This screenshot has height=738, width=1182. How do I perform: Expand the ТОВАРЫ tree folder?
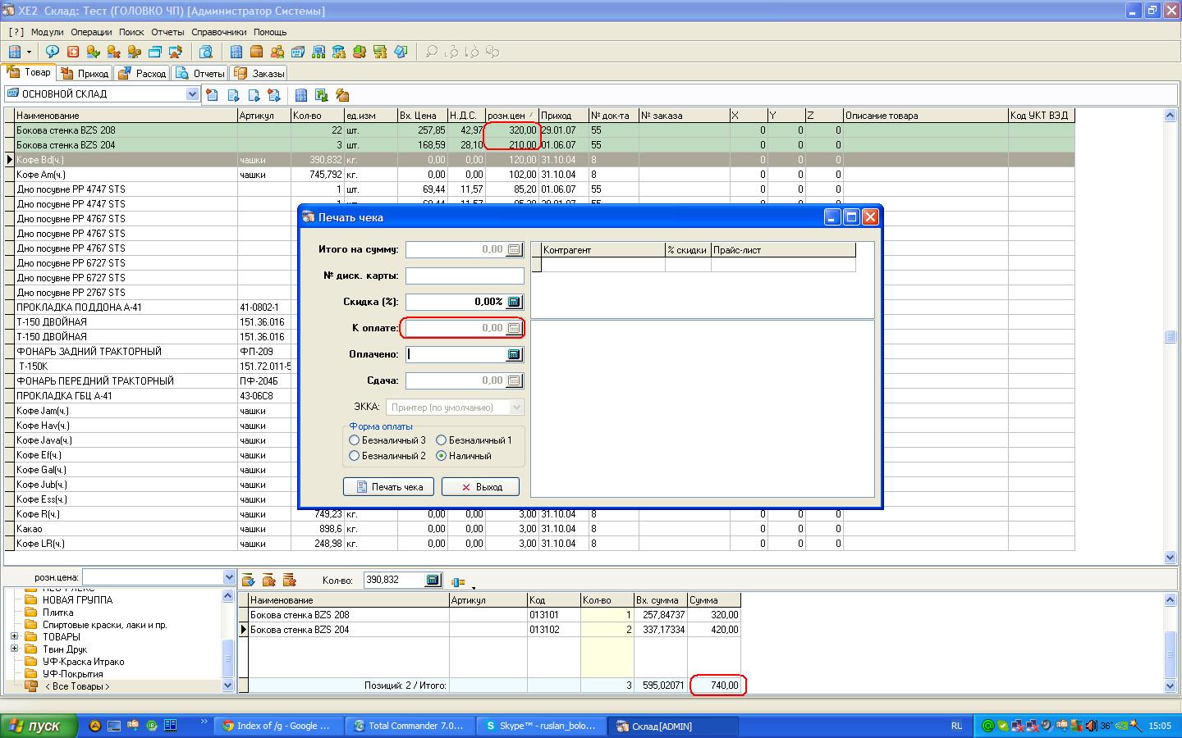pos(14,637)
